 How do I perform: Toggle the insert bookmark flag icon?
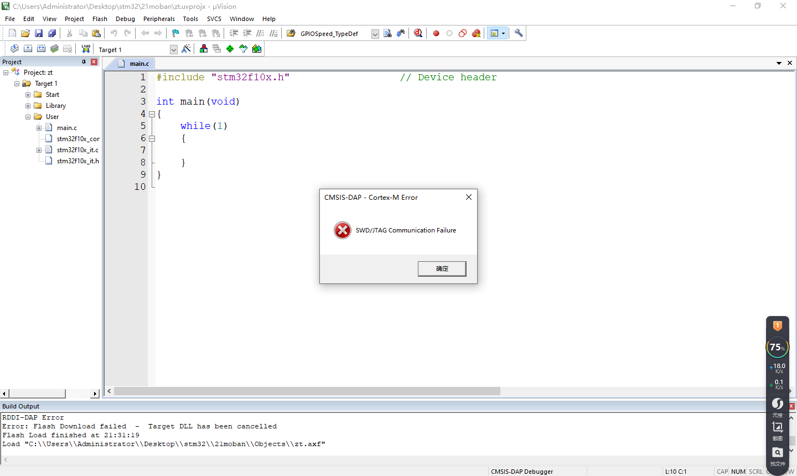[175, 33]
